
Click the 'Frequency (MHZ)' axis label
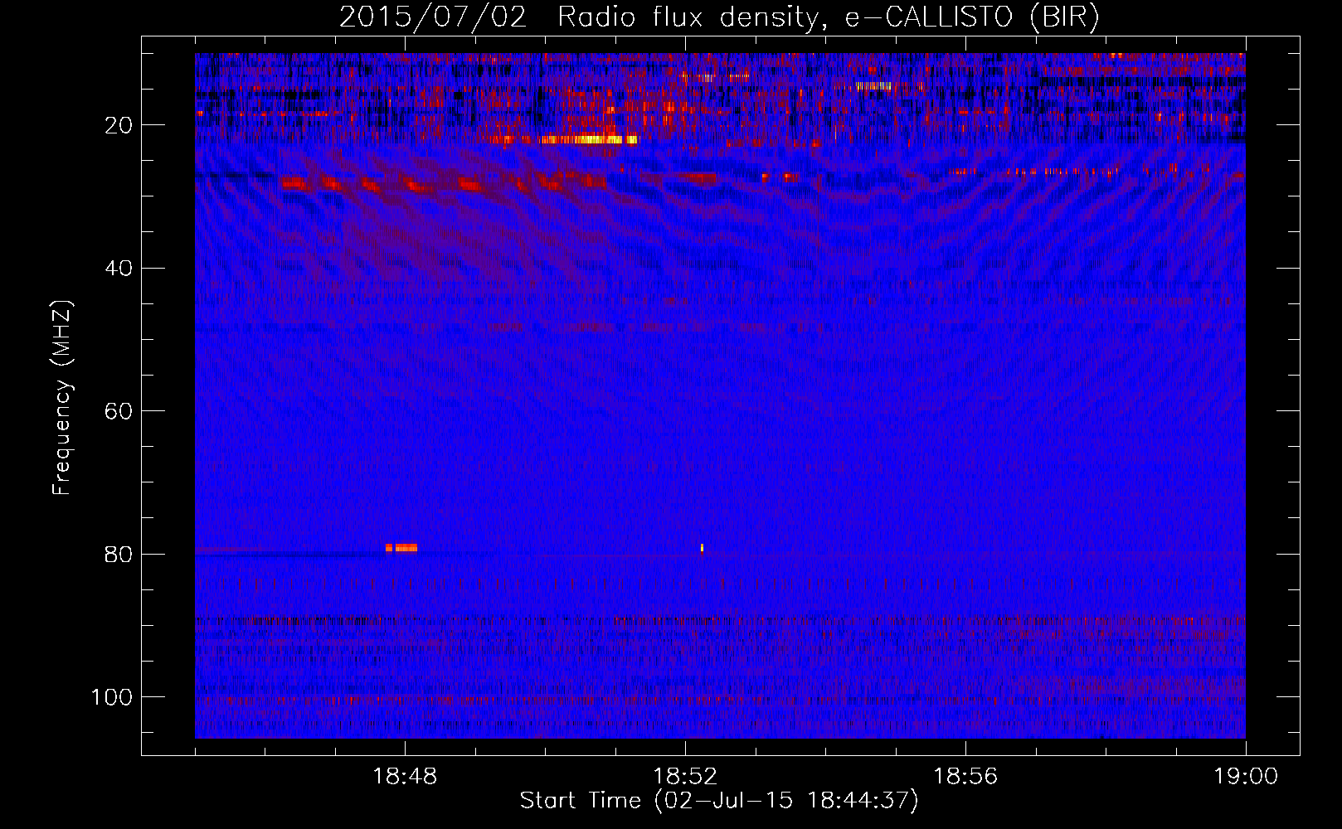point(62,398)
